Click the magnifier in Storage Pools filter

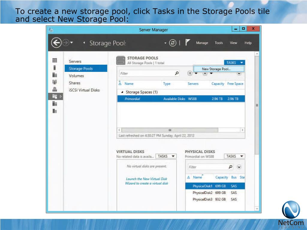[177, 73]
